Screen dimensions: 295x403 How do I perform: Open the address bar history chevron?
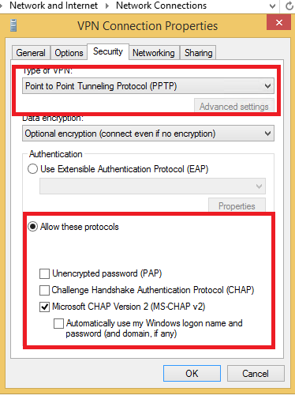pos(272,6)
